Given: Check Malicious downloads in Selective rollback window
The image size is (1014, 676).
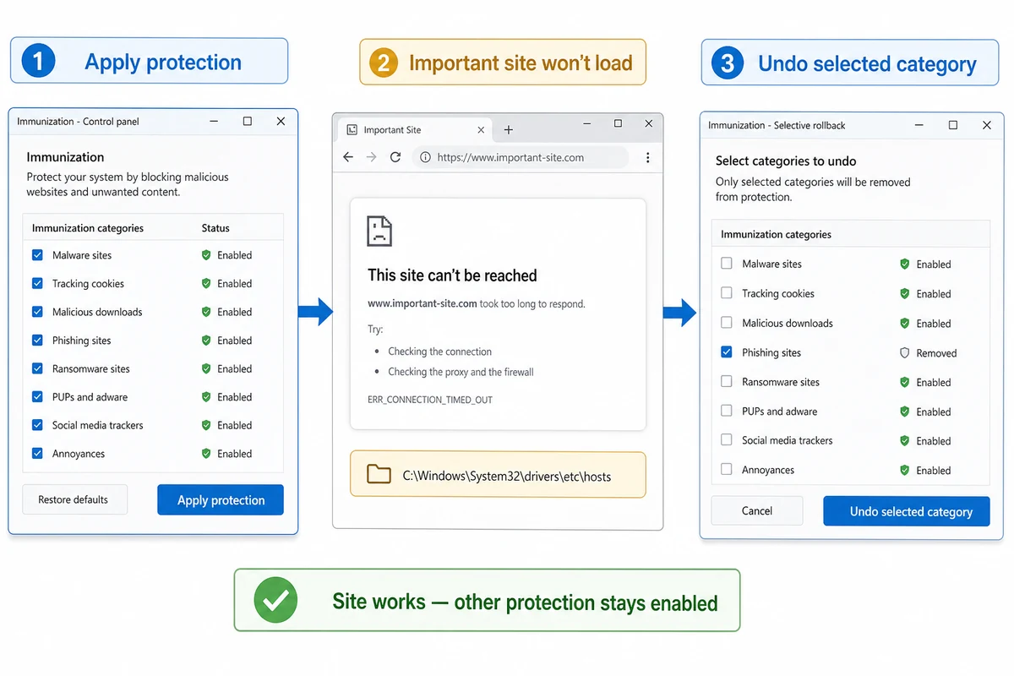Looking at the screenshot, I should 727,323.
